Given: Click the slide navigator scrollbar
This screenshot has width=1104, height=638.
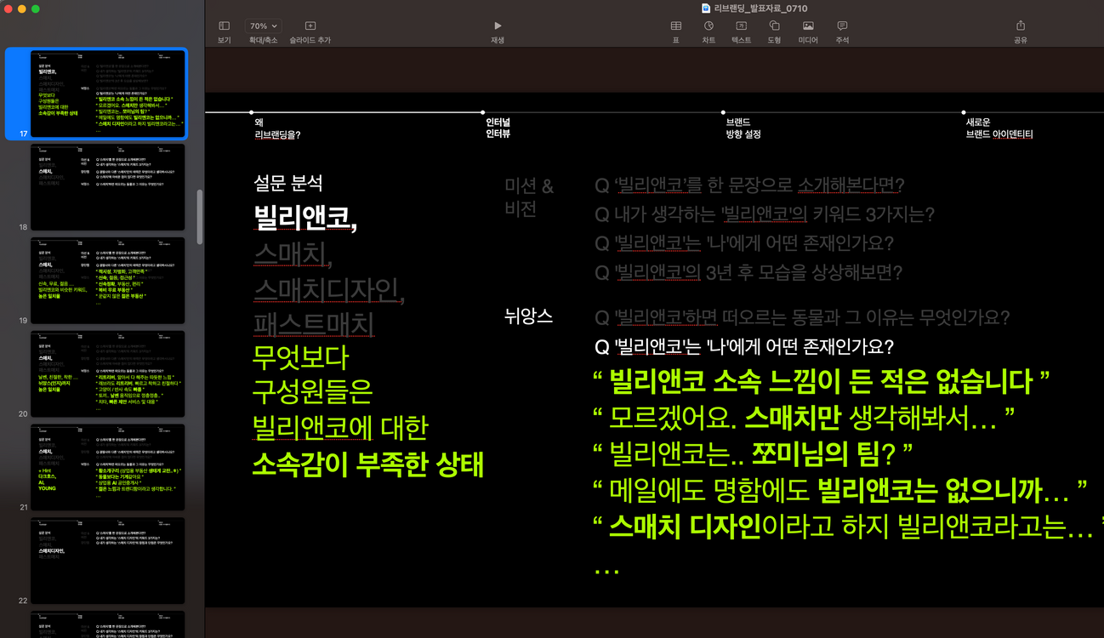Looking at the screenshot, I should pos(200,217).
